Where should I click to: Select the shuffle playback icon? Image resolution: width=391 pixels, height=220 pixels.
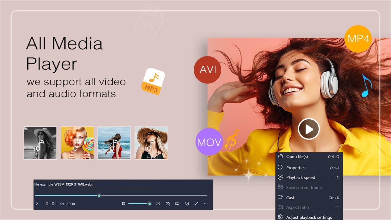[158, 204]
